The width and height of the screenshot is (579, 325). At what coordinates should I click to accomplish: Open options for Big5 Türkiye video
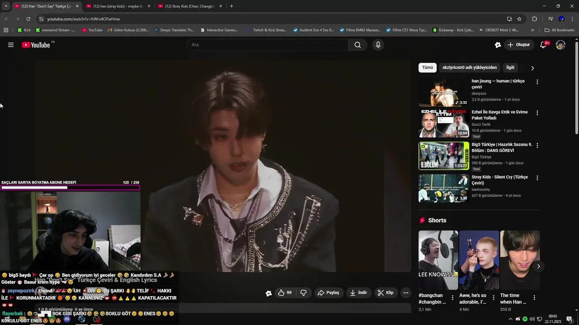(537, 145)
